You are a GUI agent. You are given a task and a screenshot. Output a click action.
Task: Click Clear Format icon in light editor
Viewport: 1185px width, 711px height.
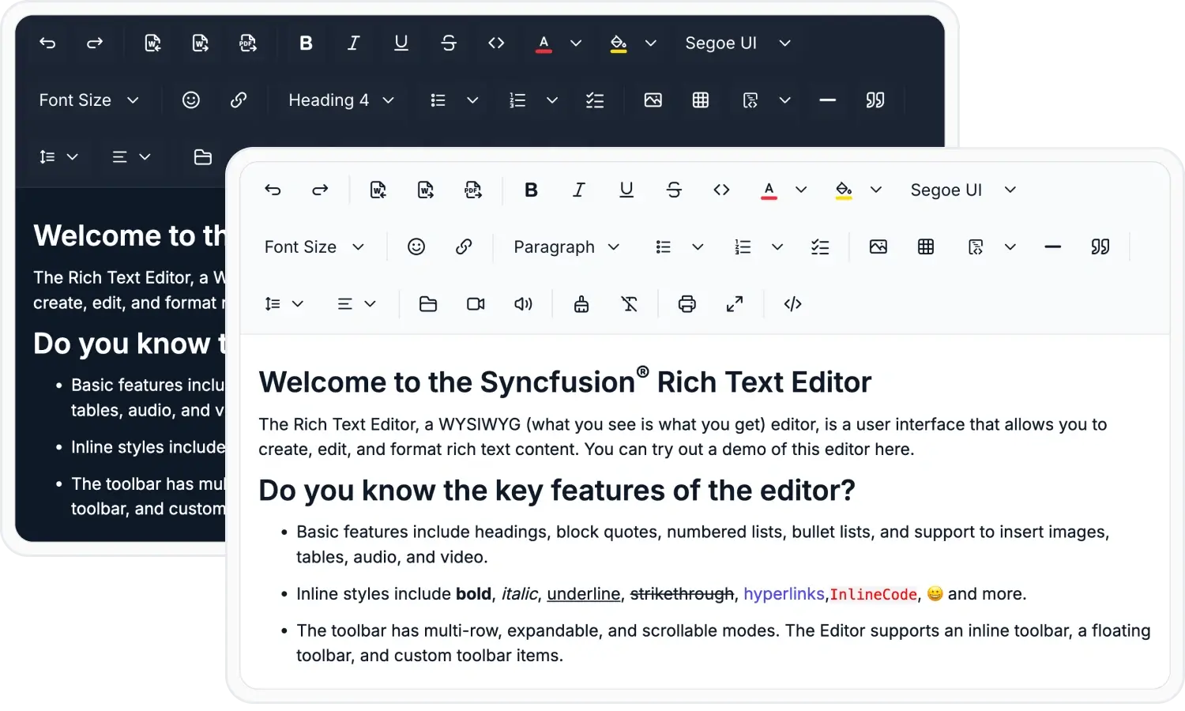tap(629, 304)
